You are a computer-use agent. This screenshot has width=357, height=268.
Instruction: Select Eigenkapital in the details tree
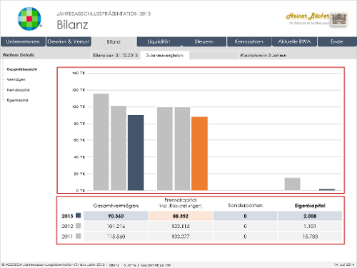pyautogui.click(x=17, y=100)
